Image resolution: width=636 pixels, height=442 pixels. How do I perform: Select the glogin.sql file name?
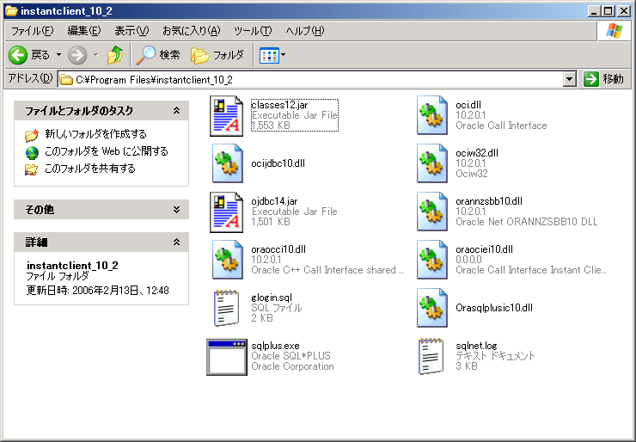point(272,298)
